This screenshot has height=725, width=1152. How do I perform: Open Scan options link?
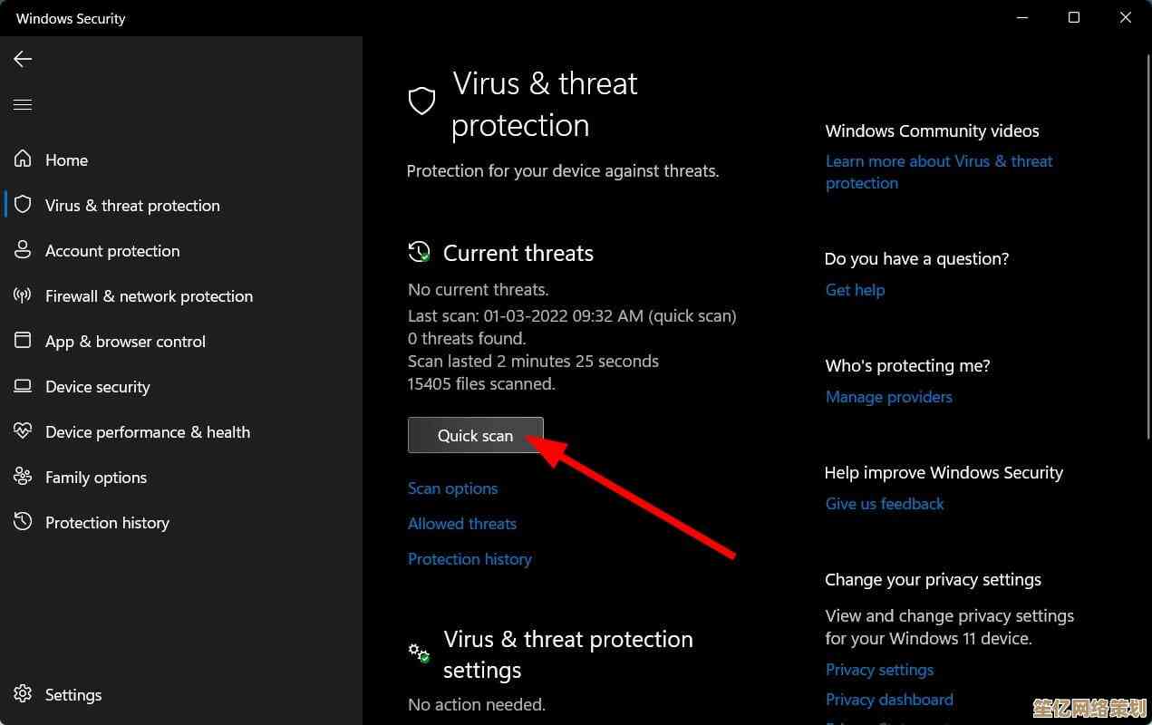tap(452, 488)
